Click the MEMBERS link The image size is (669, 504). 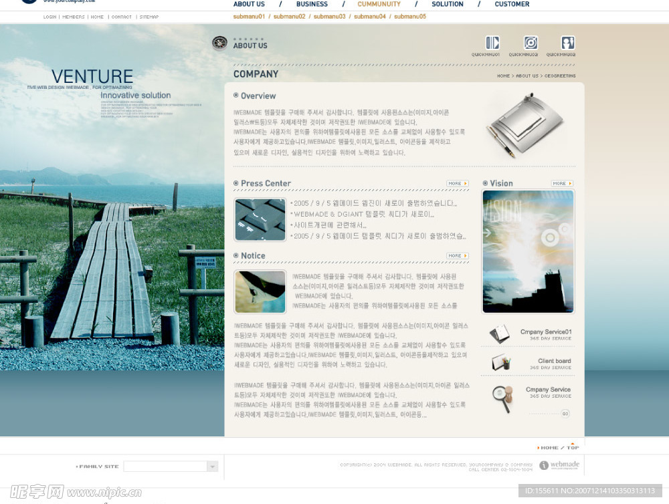(74, 17)
